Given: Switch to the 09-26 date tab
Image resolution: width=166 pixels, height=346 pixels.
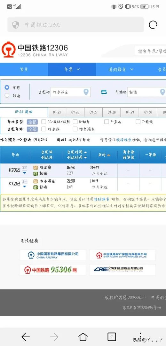Looking at the screenshot, I should click(x=75, y=112).
